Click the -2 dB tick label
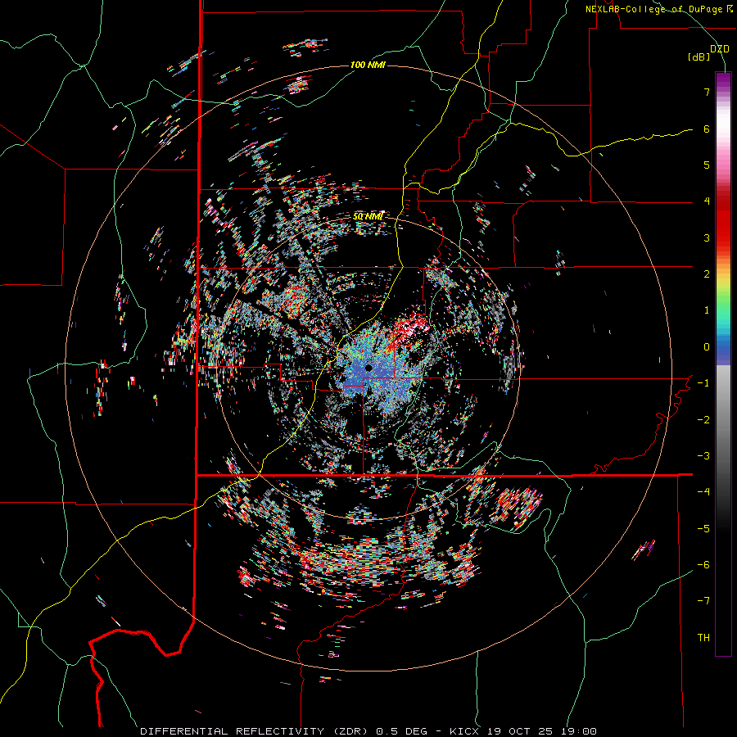Image resolution: width=737 pixels, height=737 pixels. click(x=703, y=420)
